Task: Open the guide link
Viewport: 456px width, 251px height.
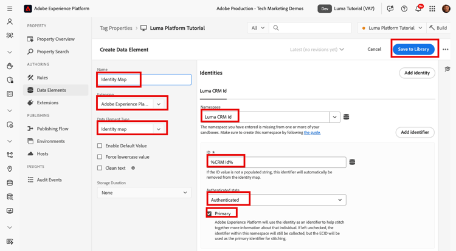Action: 312,132
